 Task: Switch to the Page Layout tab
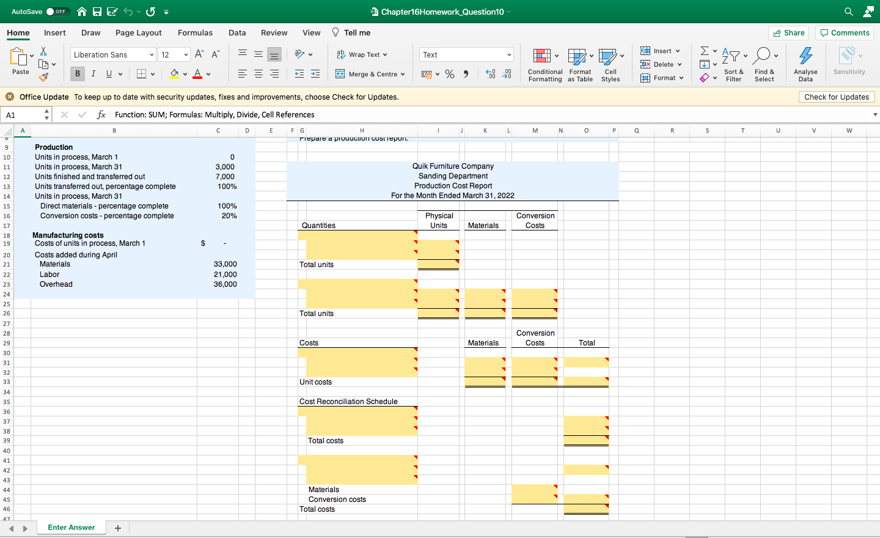[x=139, y=33]
